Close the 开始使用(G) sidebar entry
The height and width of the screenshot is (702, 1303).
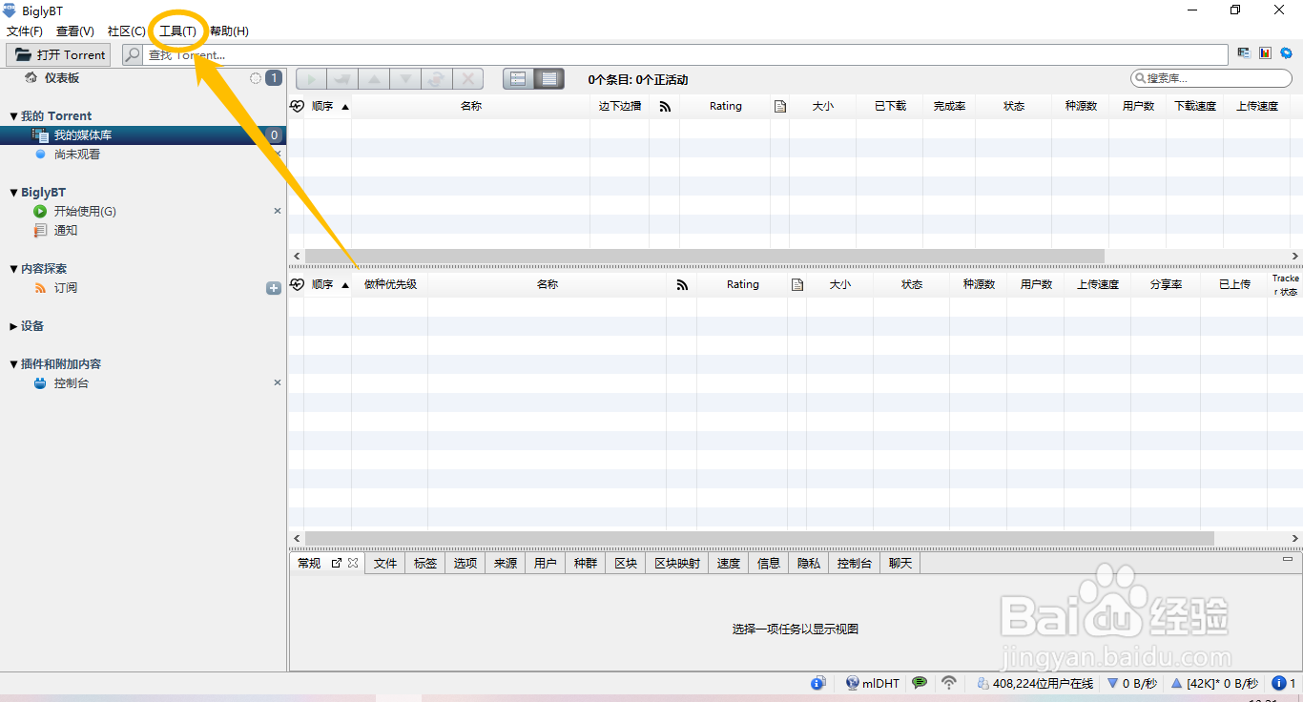click(278, 211)
